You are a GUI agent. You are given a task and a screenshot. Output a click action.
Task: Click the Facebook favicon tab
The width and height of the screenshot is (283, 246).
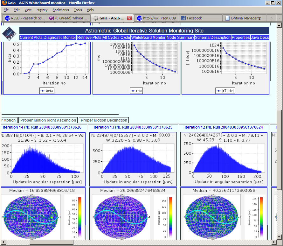[183, 18]
